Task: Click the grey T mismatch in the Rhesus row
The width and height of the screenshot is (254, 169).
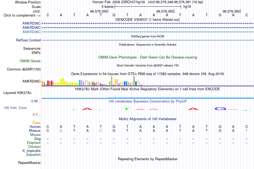Action: point(247,131)
